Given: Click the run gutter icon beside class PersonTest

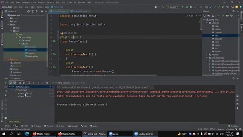Looking at the screenshot, I should point(54,41).
